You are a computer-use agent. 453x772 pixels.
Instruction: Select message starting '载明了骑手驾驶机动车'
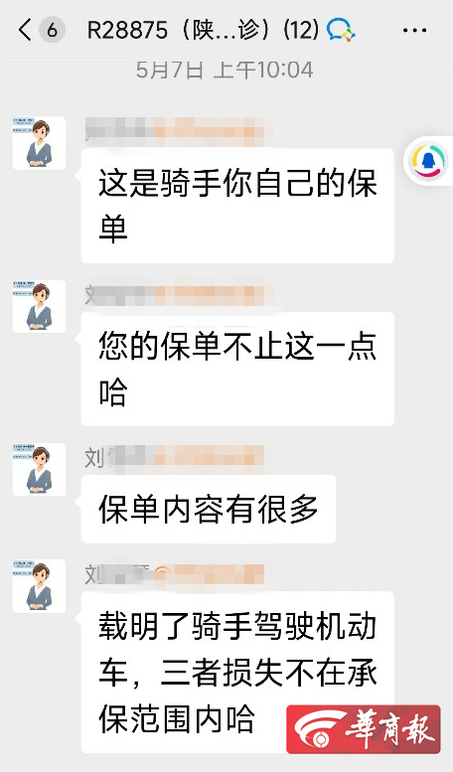pos(237,672)
